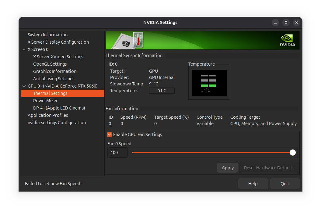Uncheck Enable GPU Fan Settings
Image resolution: width=321 pixels, height=212 pixels.
(110, 135)
